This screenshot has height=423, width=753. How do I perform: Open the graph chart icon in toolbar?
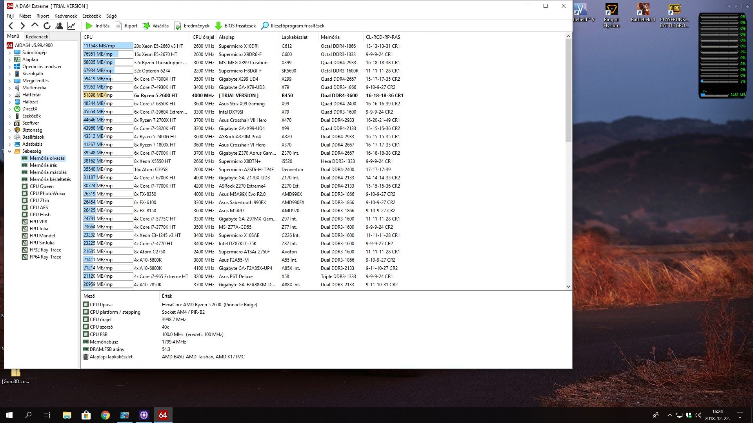coord(71,26)
